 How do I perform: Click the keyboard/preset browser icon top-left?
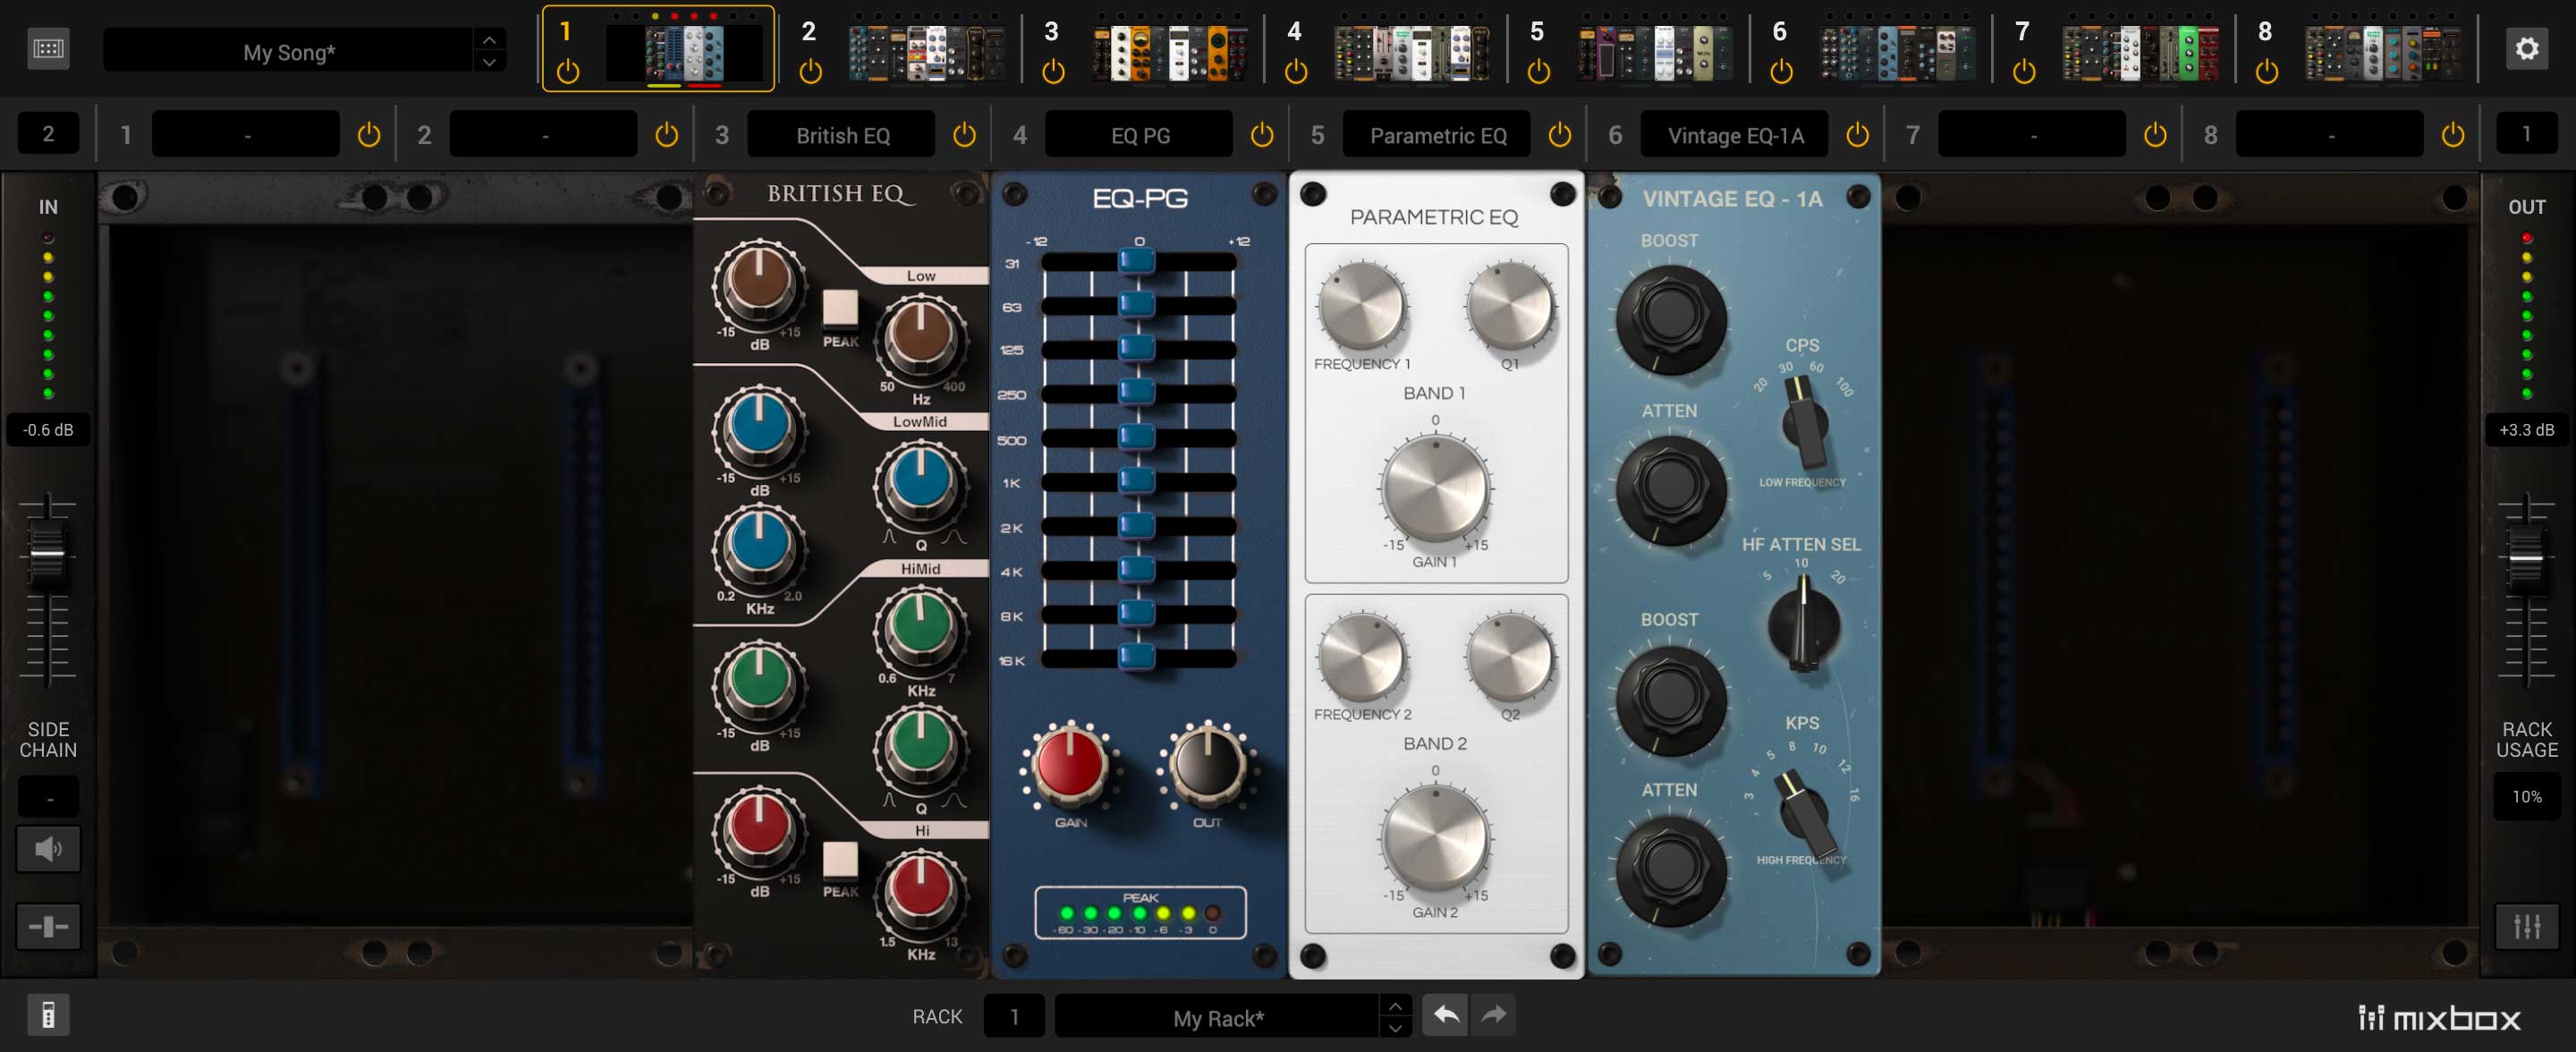pyautogui.click(x=48, y=49)
